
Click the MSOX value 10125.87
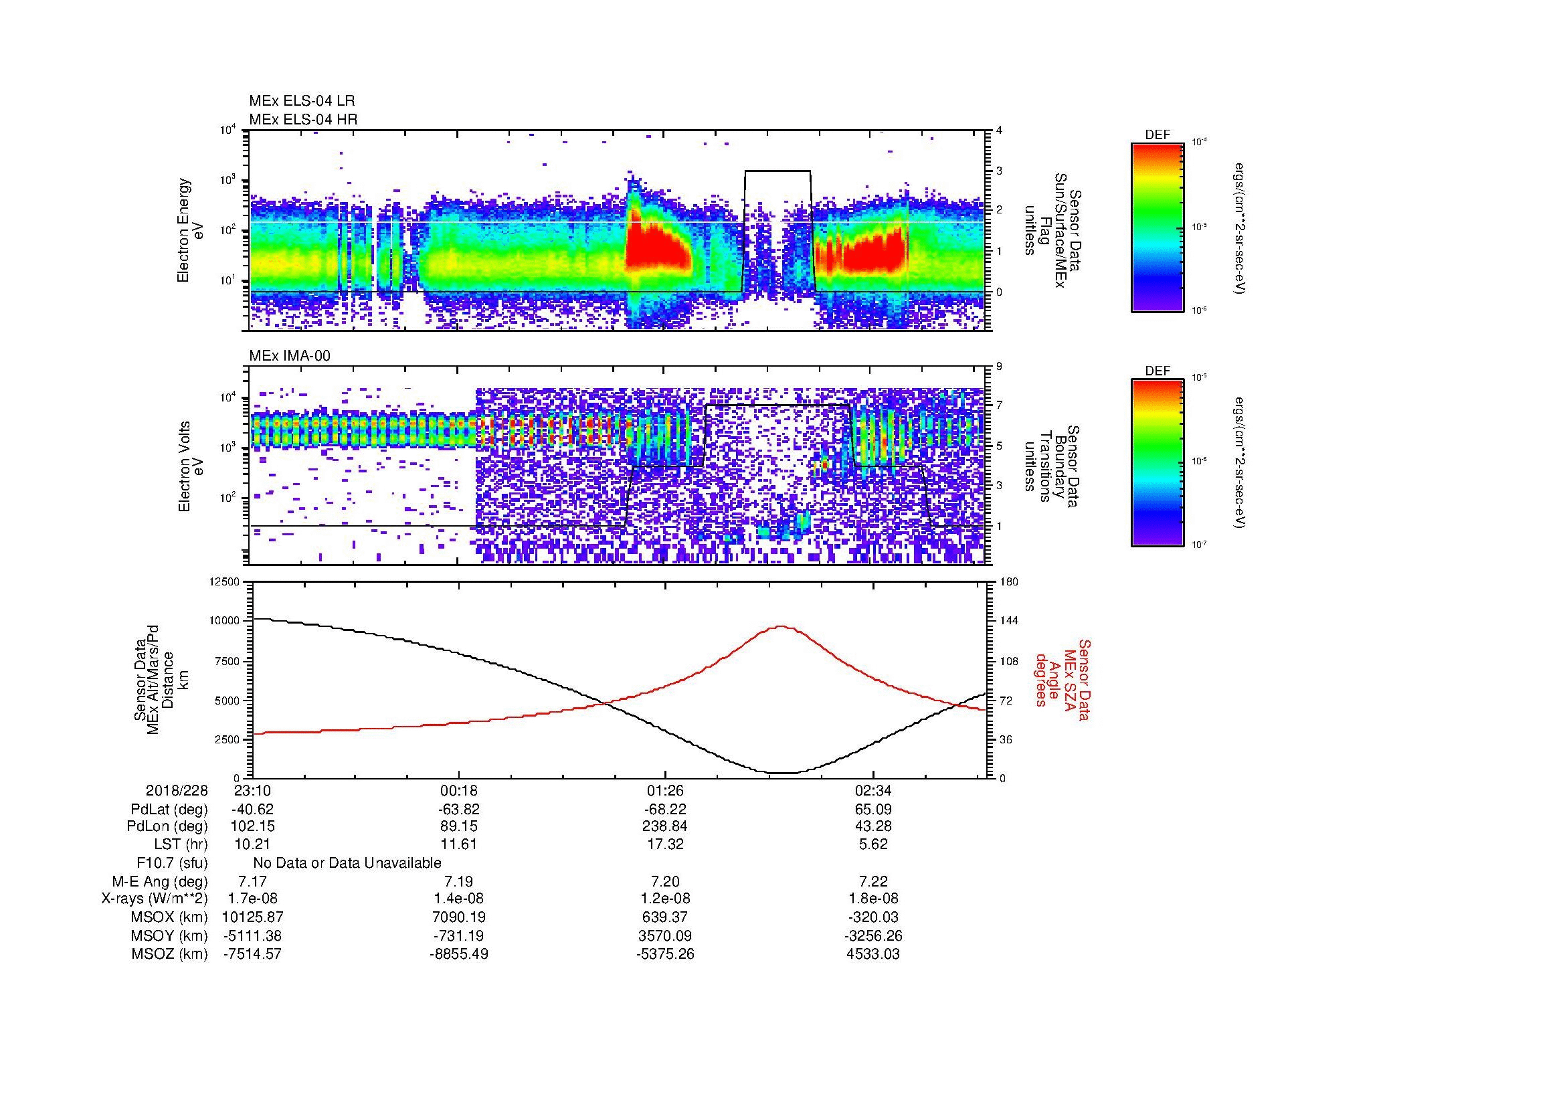click(x=252, y=917)
